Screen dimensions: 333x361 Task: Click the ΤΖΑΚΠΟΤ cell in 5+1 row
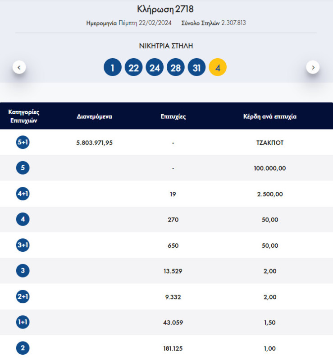coord(269,143)
